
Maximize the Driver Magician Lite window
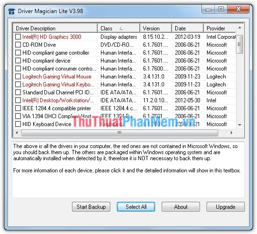coord(221,9)
